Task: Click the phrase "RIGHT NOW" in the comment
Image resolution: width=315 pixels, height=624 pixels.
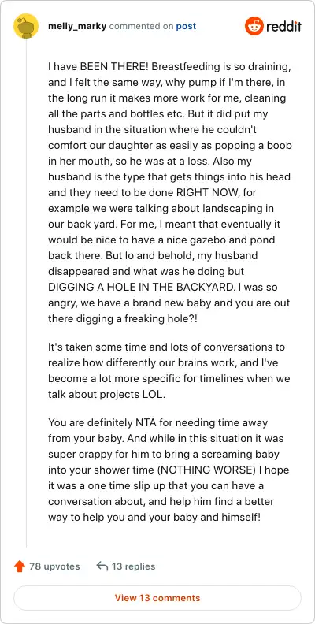Action: (208, 193)
